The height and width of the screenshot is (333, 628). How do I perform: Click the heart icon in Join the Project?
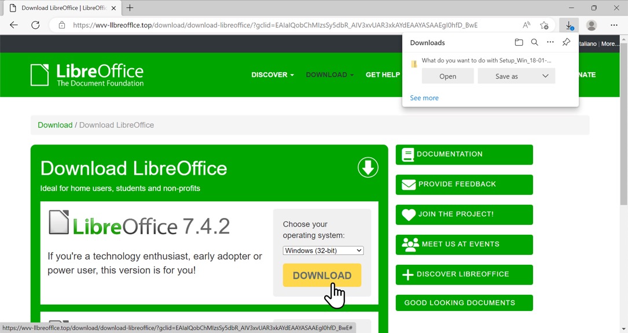point(409,214)
